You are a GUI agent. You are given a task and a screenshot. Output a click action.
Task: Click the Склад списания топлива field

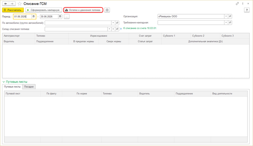click(x=76, y=29)
